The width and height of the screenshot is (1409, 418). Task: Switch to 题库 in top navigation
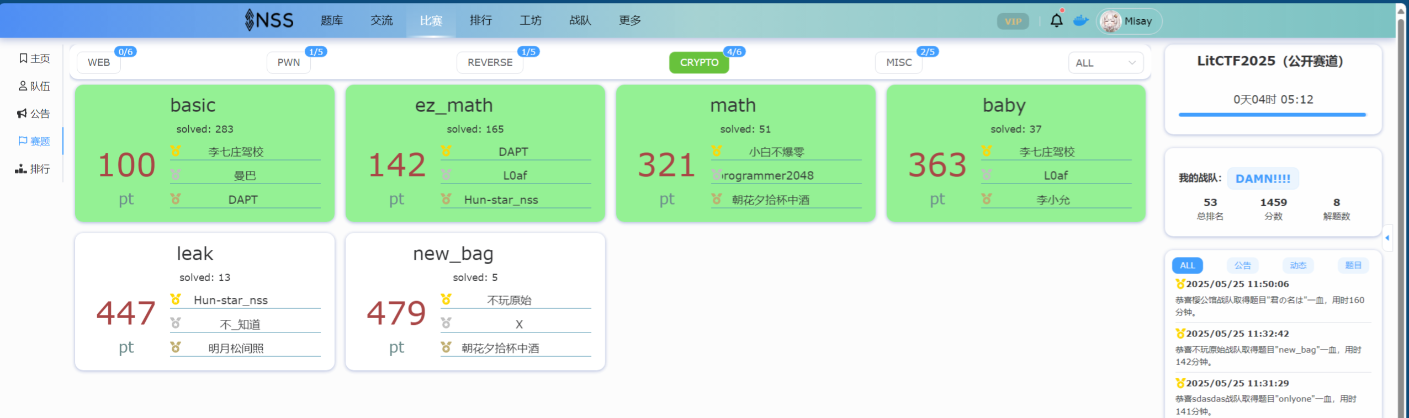pyautogui.click(x=332, y=20)
